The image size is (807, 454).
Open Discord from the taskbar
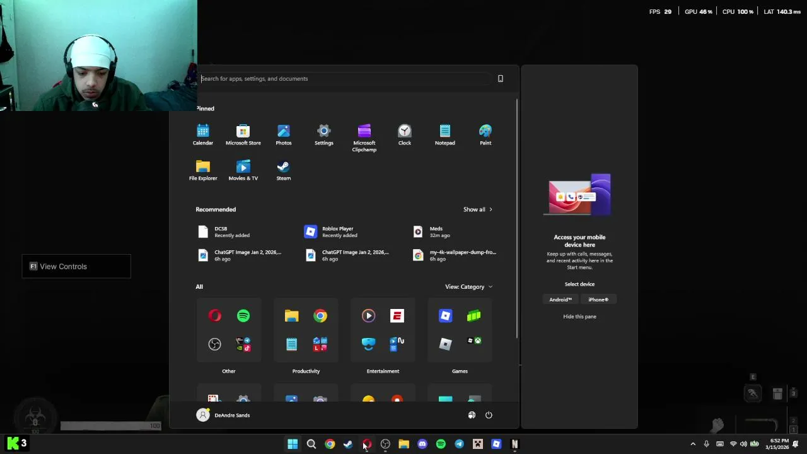(x=422, y=444)
